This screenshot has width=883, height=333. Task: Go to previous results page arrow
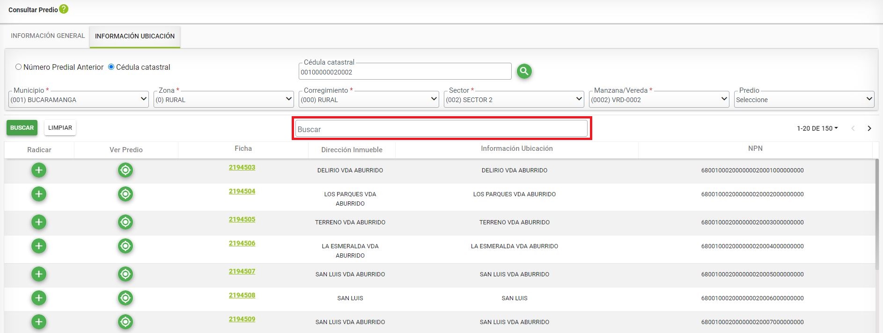853,128
